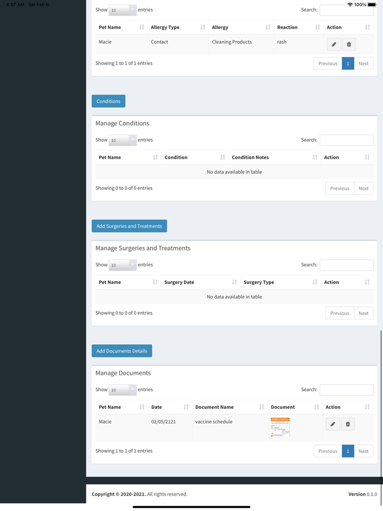Screen dimensions: 383x511
Task: Go to Previous page in conditions table
Action: click(340, 188)
